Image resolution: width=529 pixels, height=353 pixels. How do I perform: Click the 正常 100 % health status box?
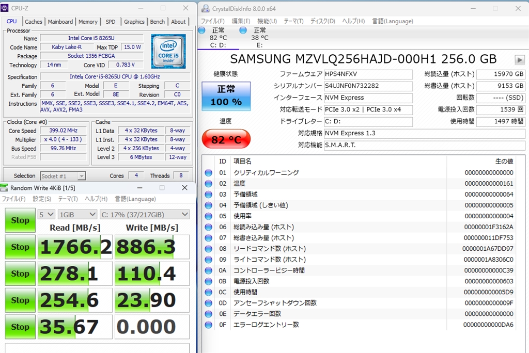tap(226, 96)
